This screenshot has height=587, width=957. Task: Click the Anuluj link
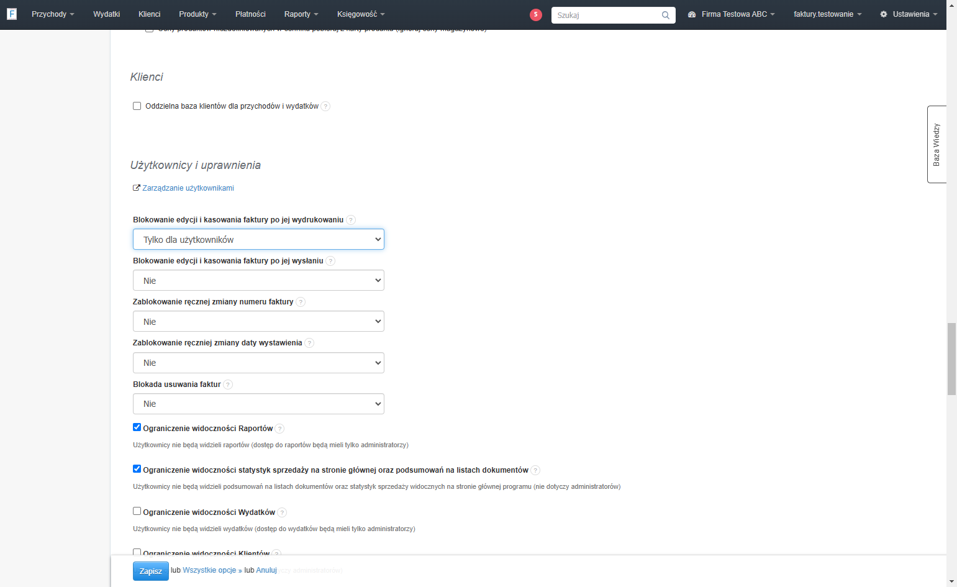[266, 570]
